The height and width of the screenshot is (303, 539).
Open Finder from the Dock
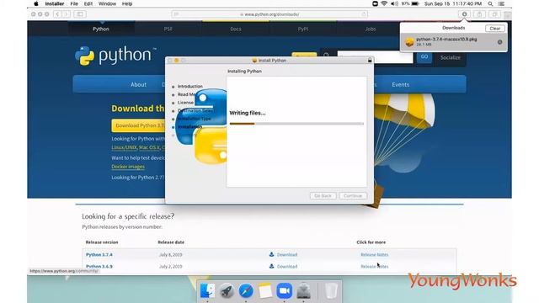[x=207, y=291]
